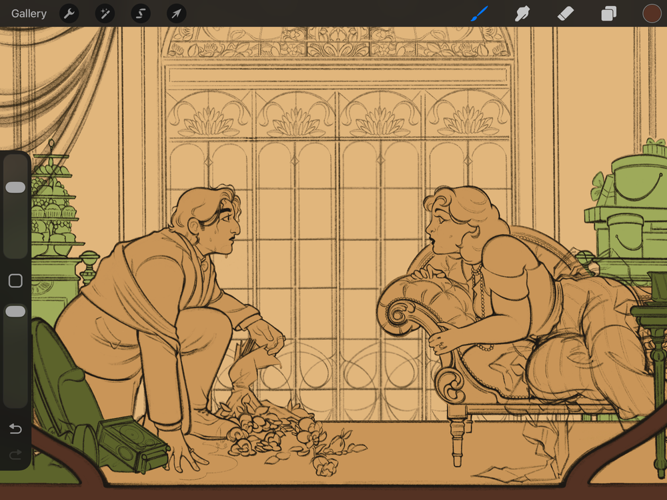Viewport: 667px width, 500px height.
Task: Select the Paint brush tool
Action: coord(480,13)
